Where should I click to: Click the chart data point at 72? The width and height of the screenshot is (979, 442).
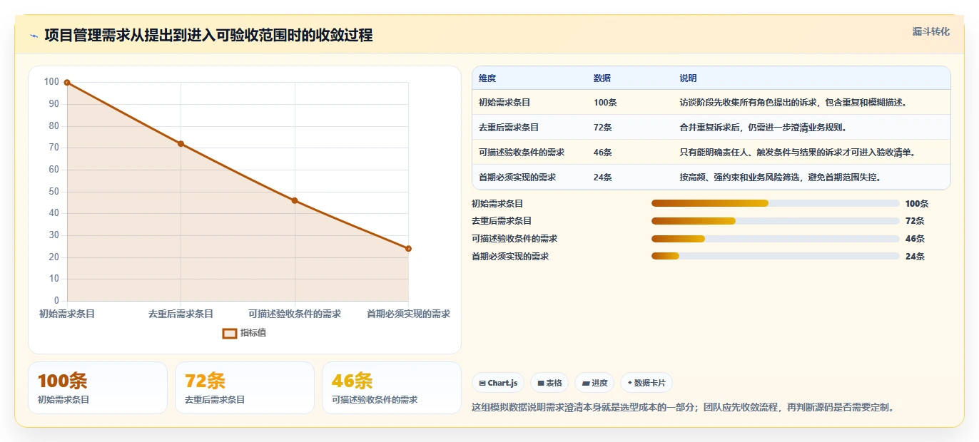click(181, 144)
